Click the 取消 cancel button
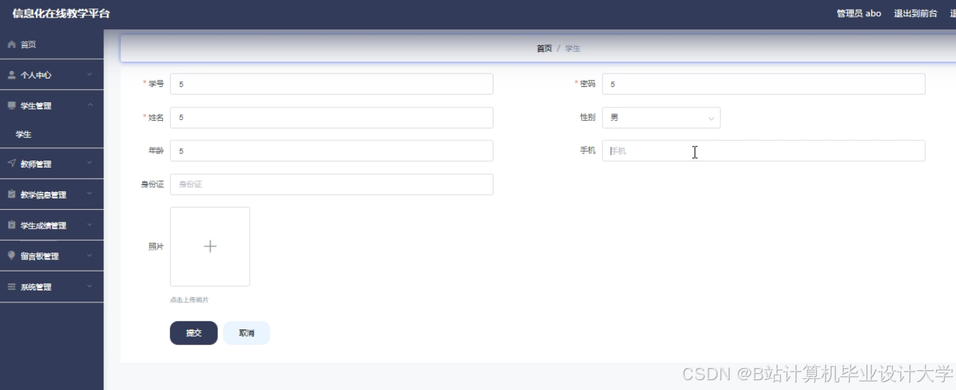This screenshot has width=956, height=390. (247, 333)
